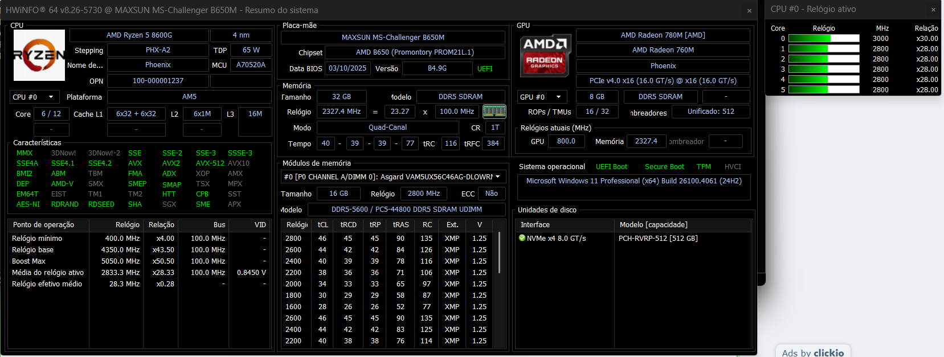Screen dimensions: 944x357
Task: Click the DDR5-5600 / PC5-44800 module model field
Action: [407, 210]
